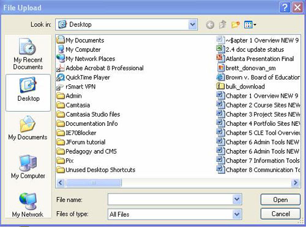The height and width of the screenshot is (227, 306).
Task: Select the Pix folder
Action: (x=65, y=160)
